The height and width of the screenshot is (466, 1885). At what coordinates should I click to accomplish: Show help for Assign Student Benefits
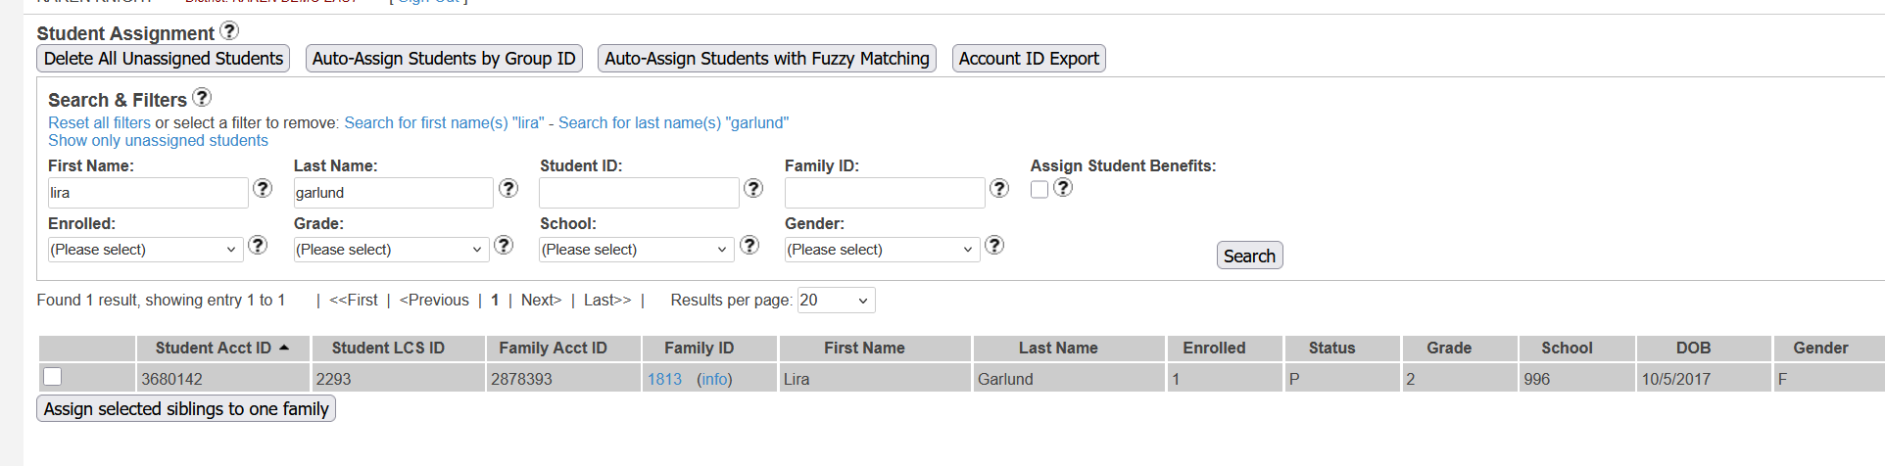(1063, 187)
